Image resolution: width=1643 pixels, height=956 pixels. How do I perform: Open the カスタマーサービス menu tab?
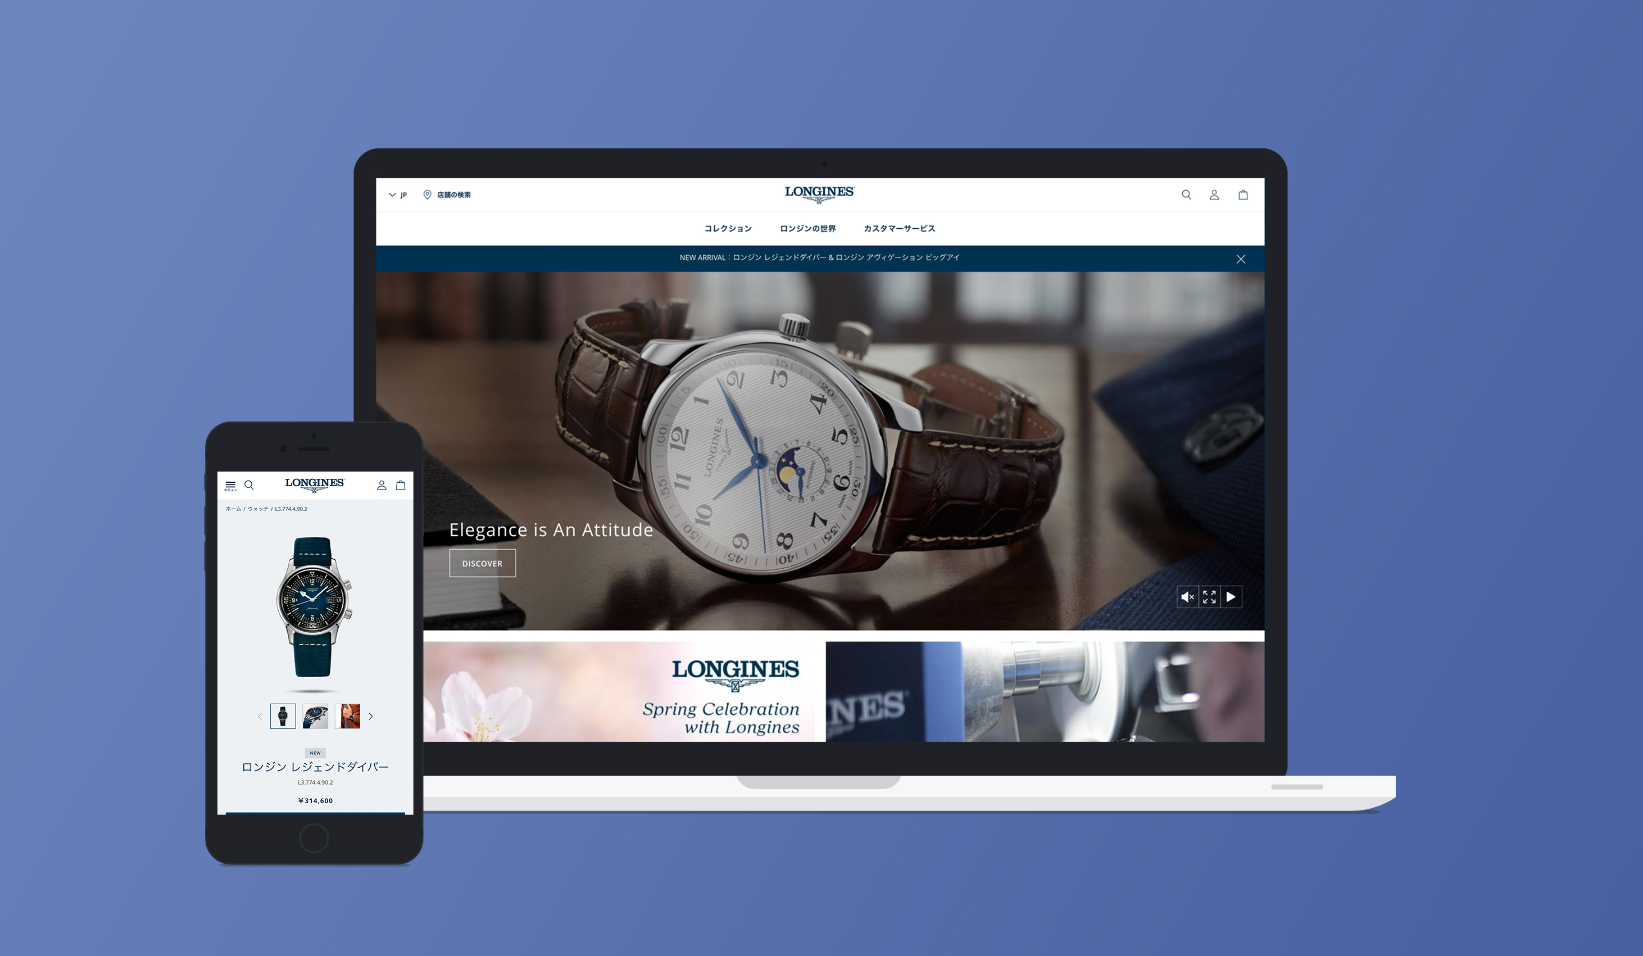coord(900,229)
